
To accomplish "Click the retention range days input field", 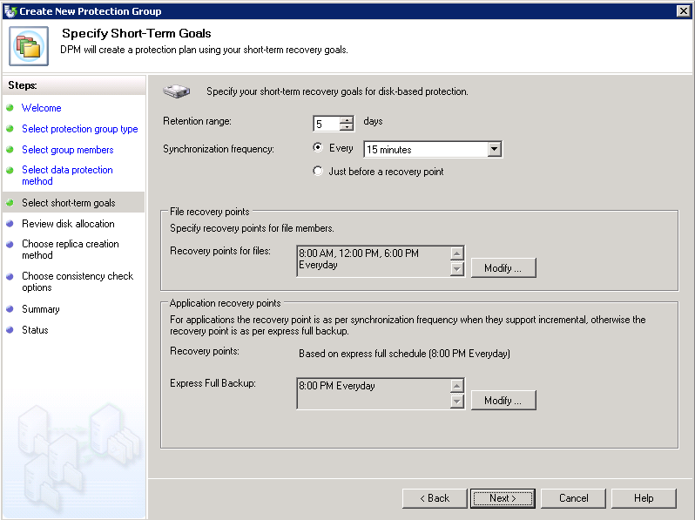I will tap(327, 124).
